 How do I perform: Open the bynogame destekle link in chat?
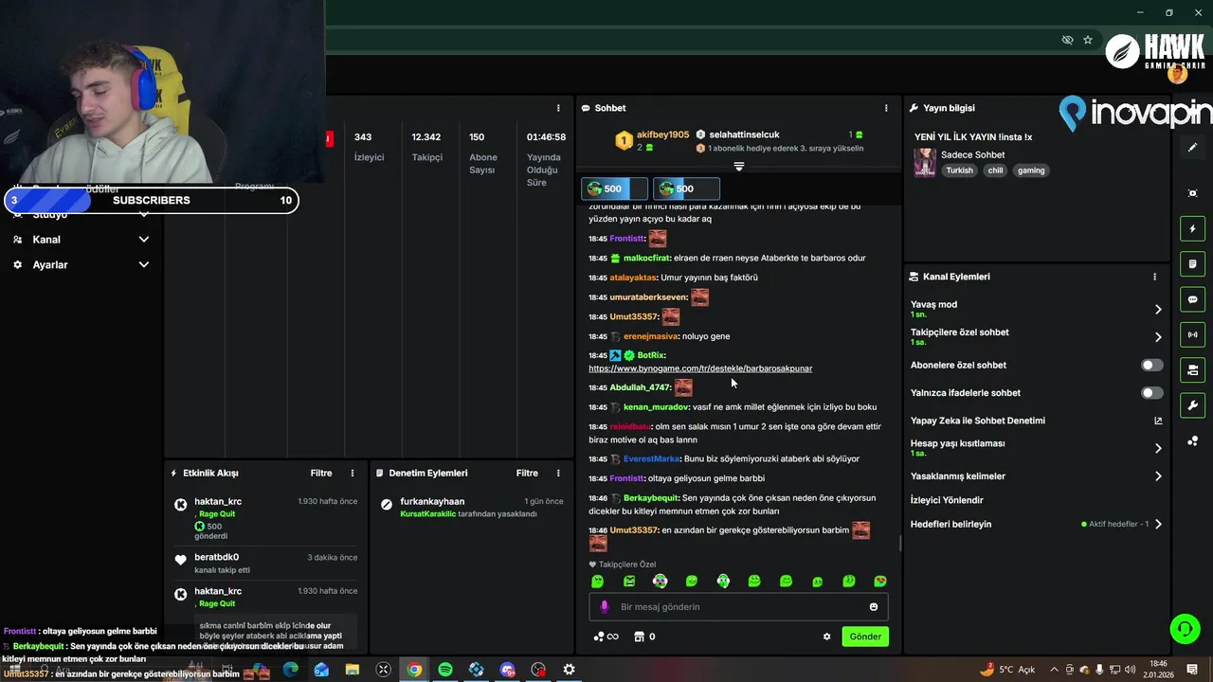click(700, 368)
